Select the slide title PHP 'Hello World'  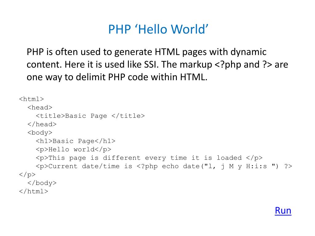(x=158, y=29)
